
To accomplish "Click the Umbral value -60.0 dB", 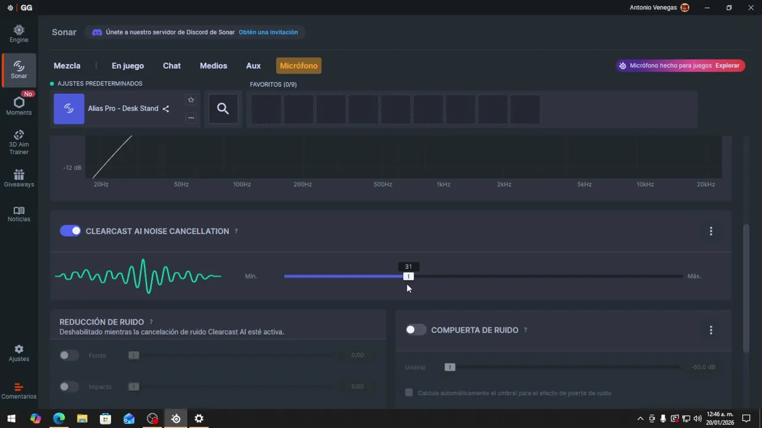I will pyautogui.click(x=704, y=367).
